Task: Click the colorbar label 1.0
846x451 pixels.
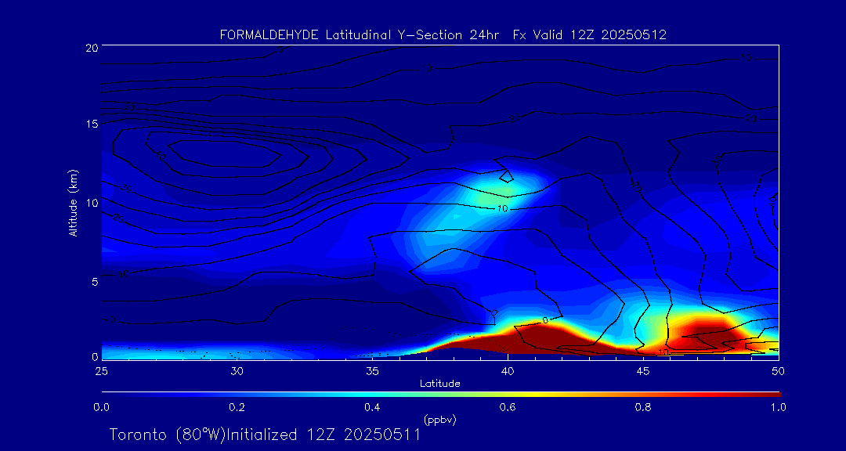Action: tap(779, 407)
